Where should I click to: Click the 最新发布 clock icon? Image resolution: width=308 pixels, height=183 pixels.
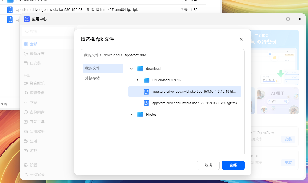pyautogui.click(x=26, y=54)
